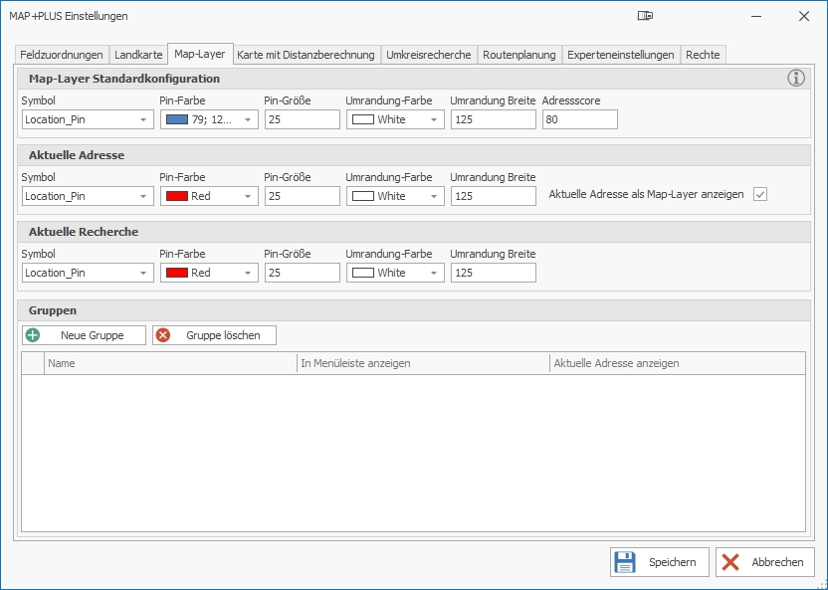Screen dimensions: 828x590
Task: Click the red X icon for Gruppe löschen
Action: click(x=163, y=335)
